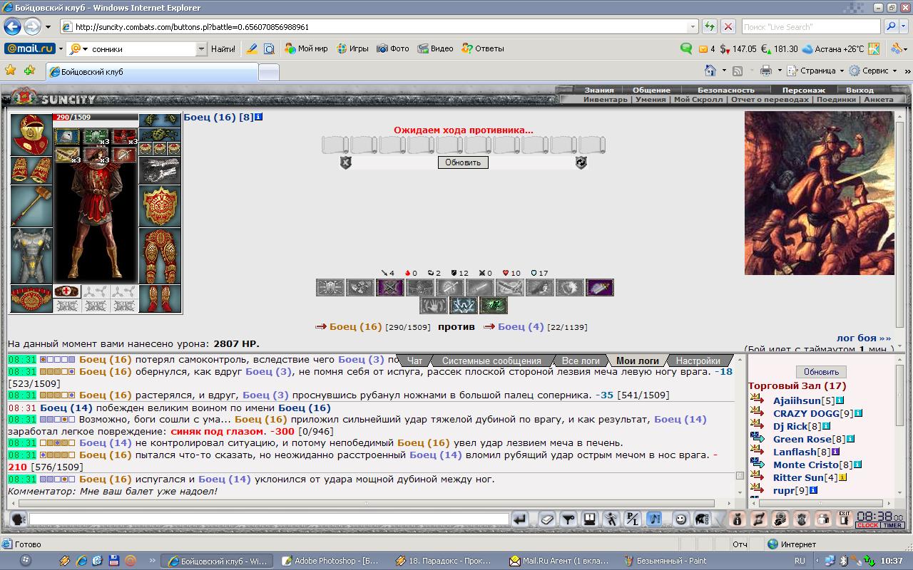Click the send arrow beside chat input
913x570 pixels.
click(x=521, y=519)
